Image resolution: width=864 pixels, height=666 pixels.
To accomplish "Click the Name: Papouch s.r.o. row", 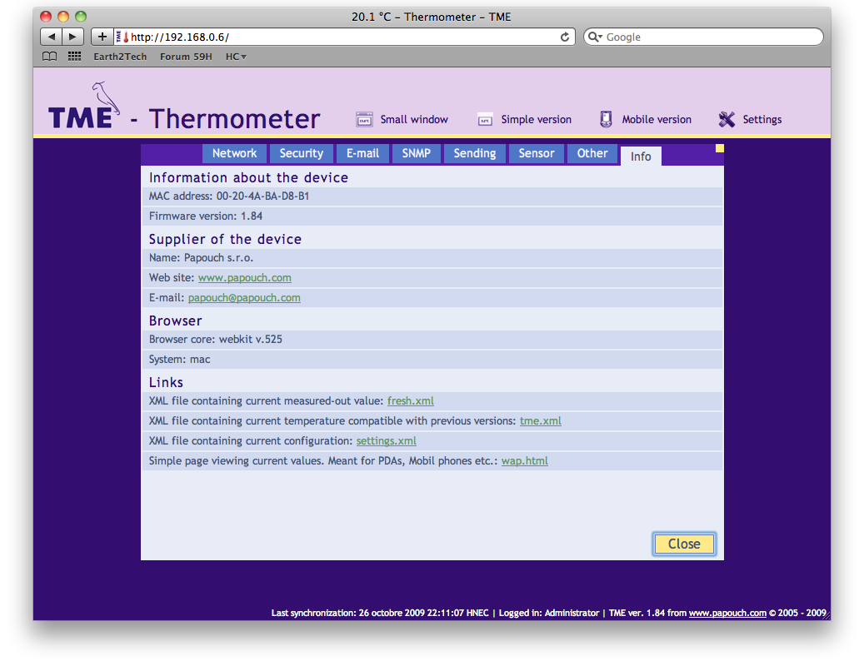I will click(432, 258).
